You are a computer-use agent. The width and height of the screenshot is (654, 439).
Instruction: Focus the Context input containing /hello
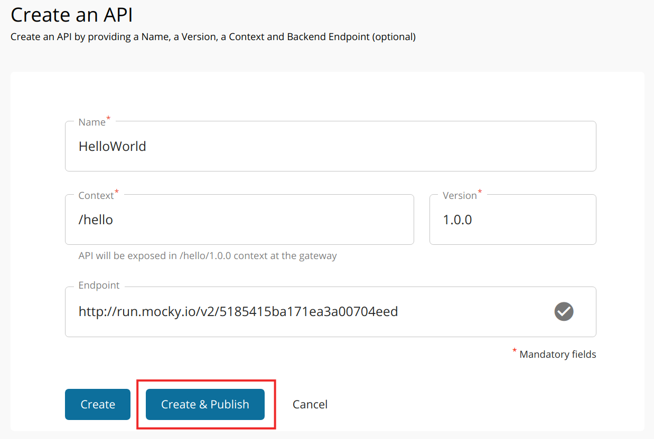coord(238,219)
